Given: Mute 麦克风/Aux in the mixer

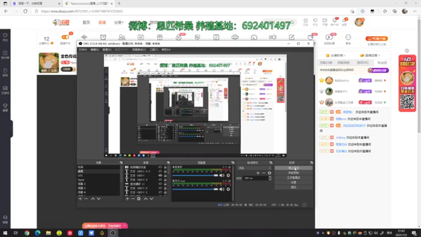Looking at the screenshot, I should pyautogui.click(x=222, y=189).
